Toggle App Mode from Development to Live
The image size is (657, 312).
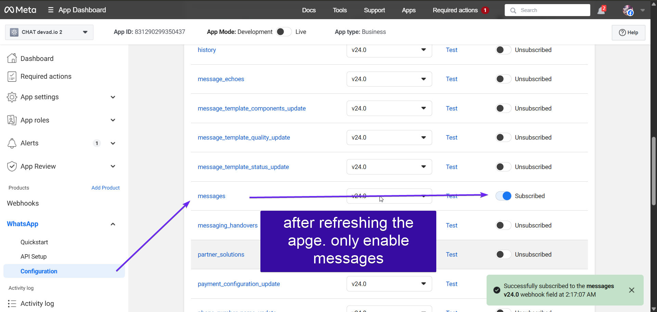(284, 32)
